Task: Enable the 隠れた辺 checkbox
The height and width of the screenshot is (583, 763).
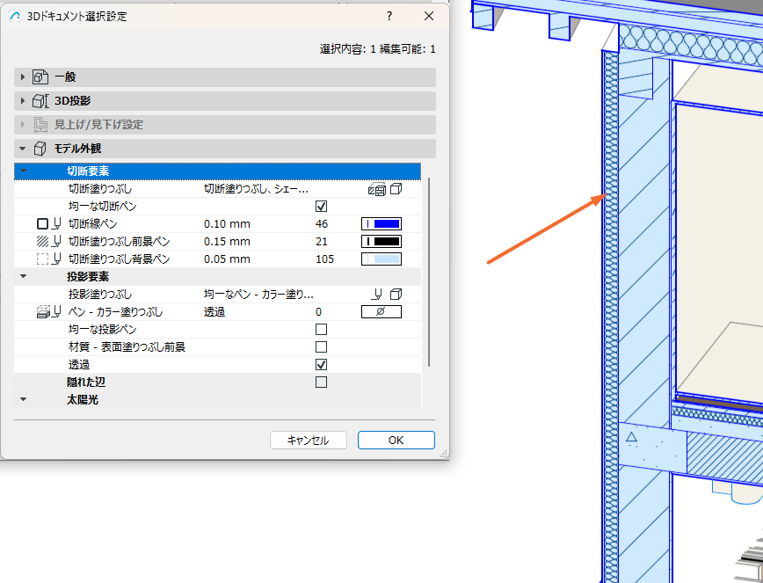Action: pos(321,382)
